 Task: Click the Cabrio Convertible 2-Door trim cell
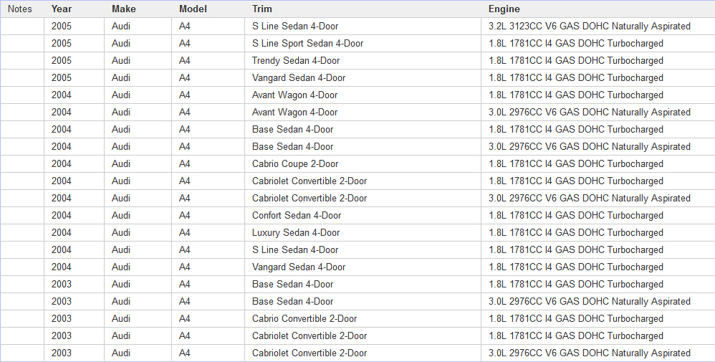click(304, 319)
